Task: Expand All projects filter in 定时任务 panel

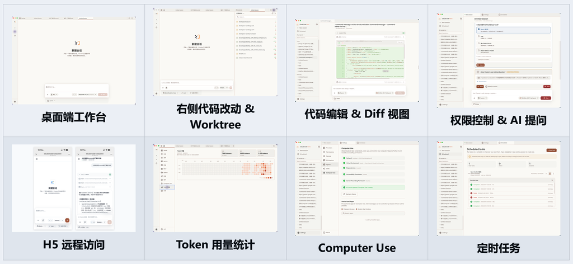Action: click(x=443, y=158)
